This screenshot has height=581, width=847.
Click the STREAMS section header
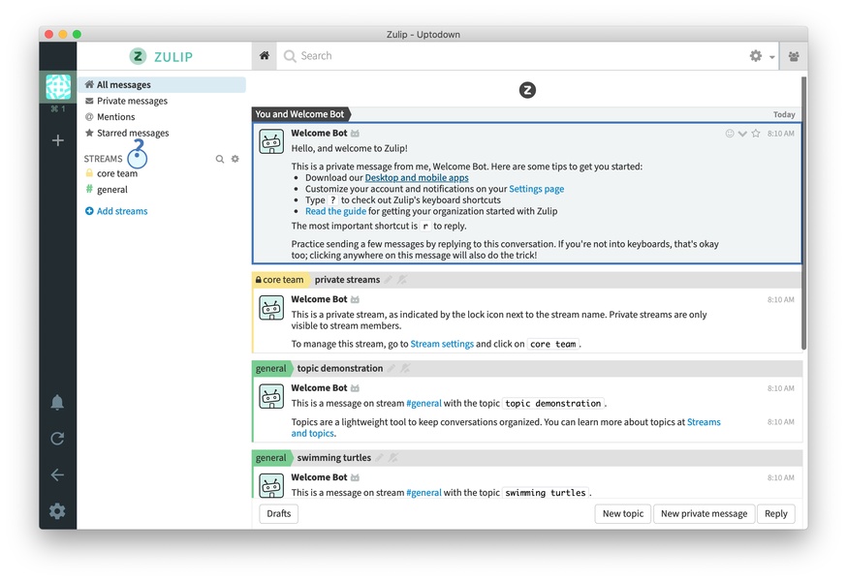pos(103,159)
